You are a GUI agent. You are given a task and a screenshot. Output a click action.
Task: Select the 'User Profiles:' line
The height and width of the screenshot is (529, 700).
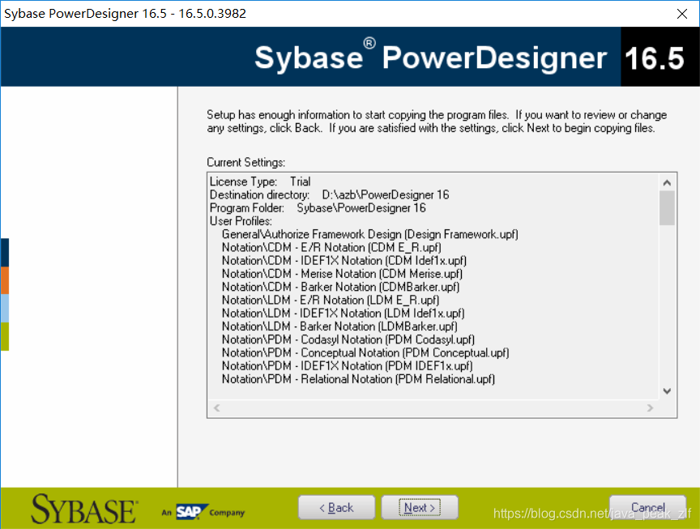click(x=241, y=221)
